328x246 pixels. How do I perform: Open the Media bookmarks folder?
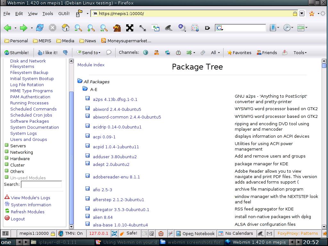pyautogui.click(x=65, y=41)
